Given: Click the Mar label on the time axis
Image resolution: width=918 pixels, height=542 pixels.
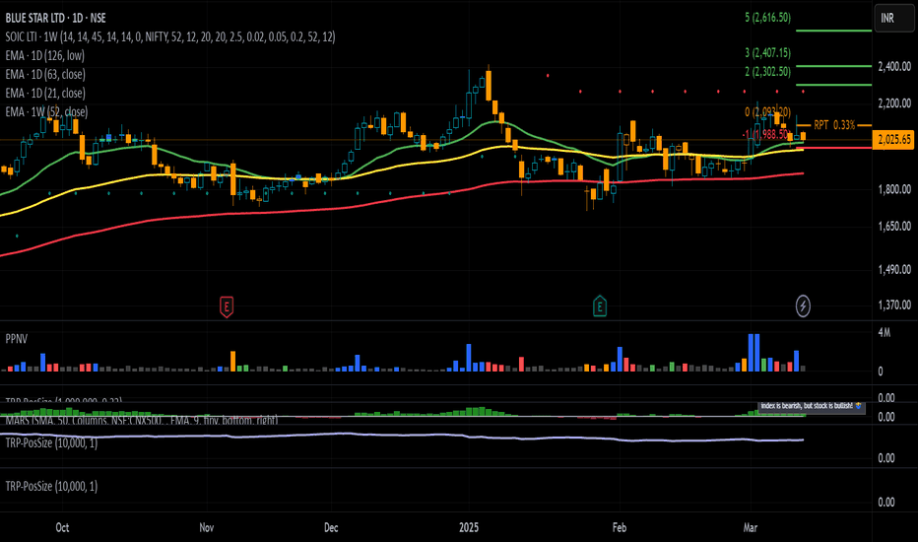Looking at the screenshot, I should pyautogui.click(x=750, y=527).
